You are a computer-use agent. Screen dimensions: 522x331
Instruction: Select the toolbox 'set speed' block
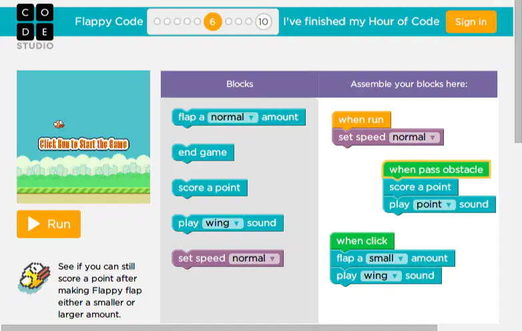point(228,258)
